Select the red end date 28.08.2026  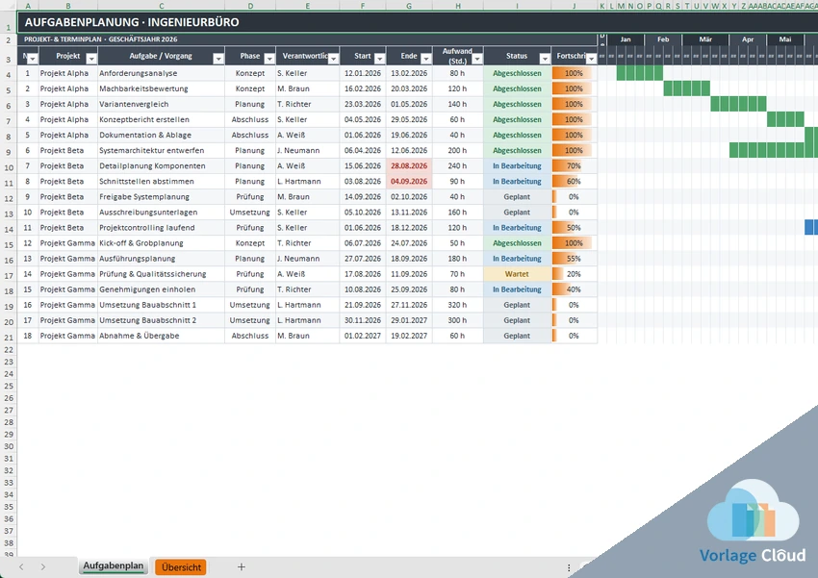[x=409, y=166]
